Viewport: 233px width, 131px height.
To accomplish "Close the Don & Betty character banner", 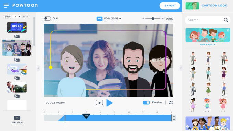I will tap(228, 30).
